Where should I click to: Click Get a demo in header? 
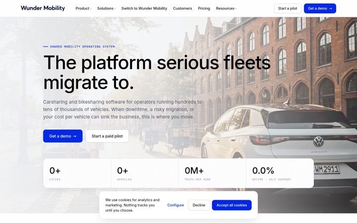coord(320,8)
